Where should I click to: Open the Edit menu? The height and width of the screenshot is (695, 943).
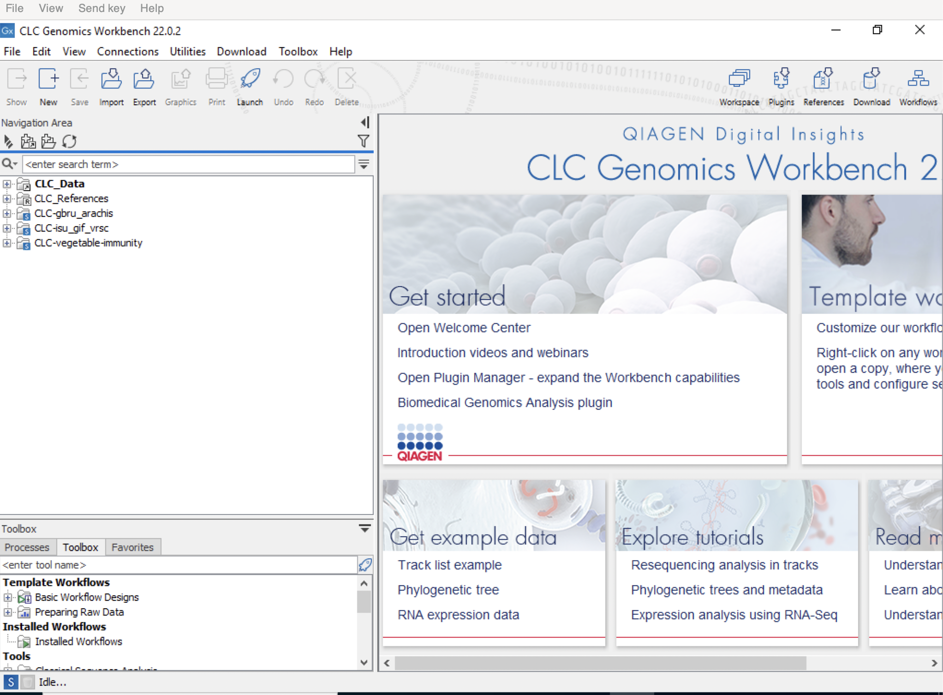41,51
